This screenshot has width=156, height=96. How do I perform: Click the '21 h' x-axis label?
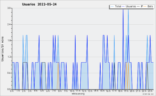138,91
